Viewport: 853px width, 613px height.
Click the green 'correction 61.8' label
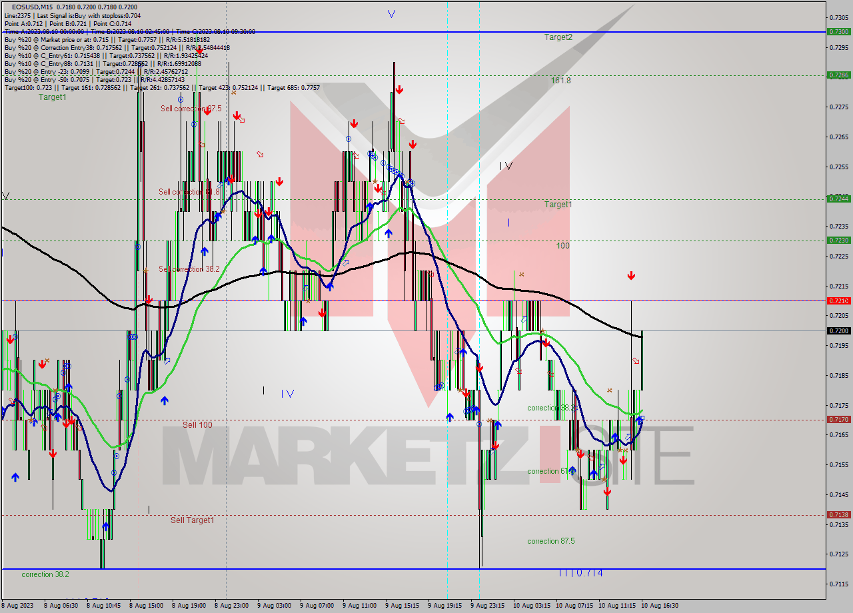[550, 471]
